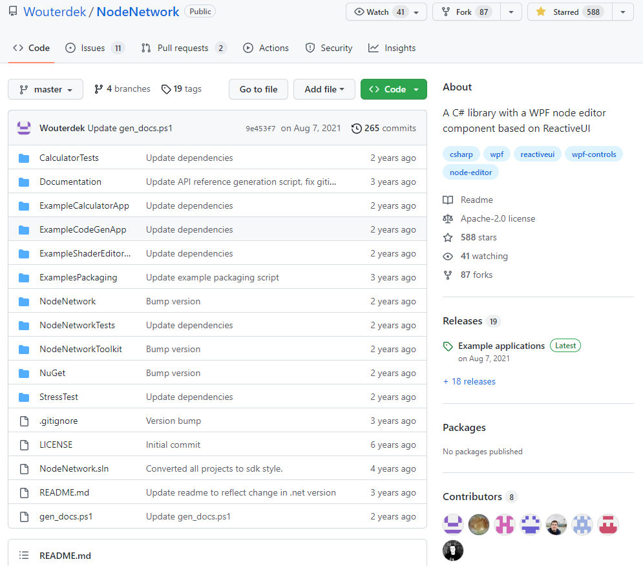Open commit hash 9e453f7

click(x=260, y=129)
